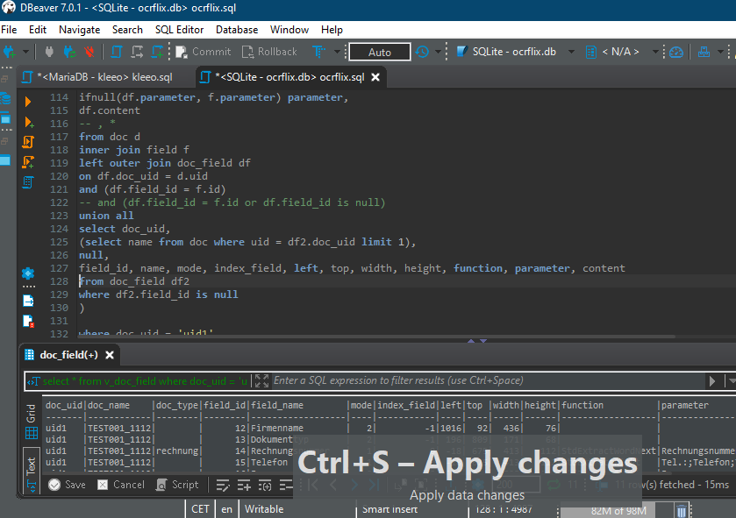
Task: Click the error log page icon
Action: click(x=28, y=321)
